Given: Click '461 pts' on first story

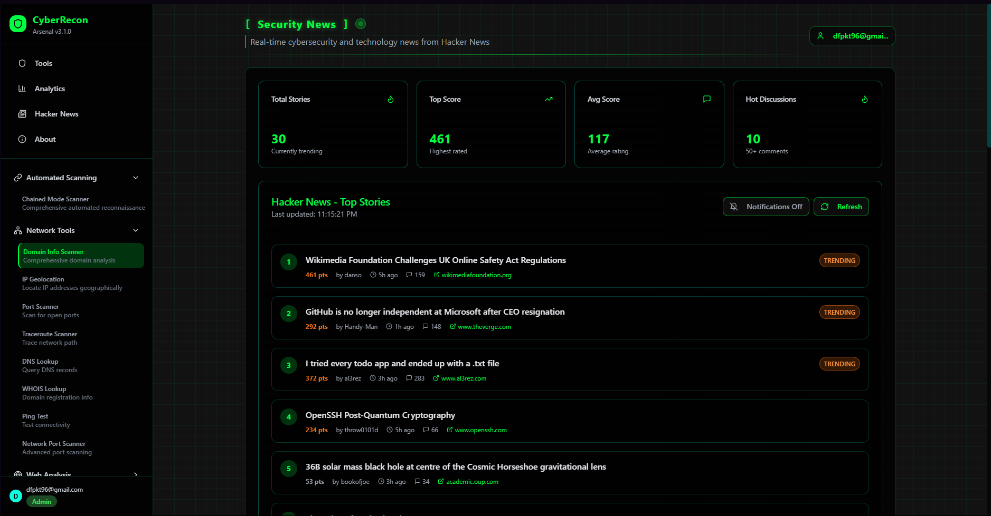Looking at the screenshot, I should [316, 275].
